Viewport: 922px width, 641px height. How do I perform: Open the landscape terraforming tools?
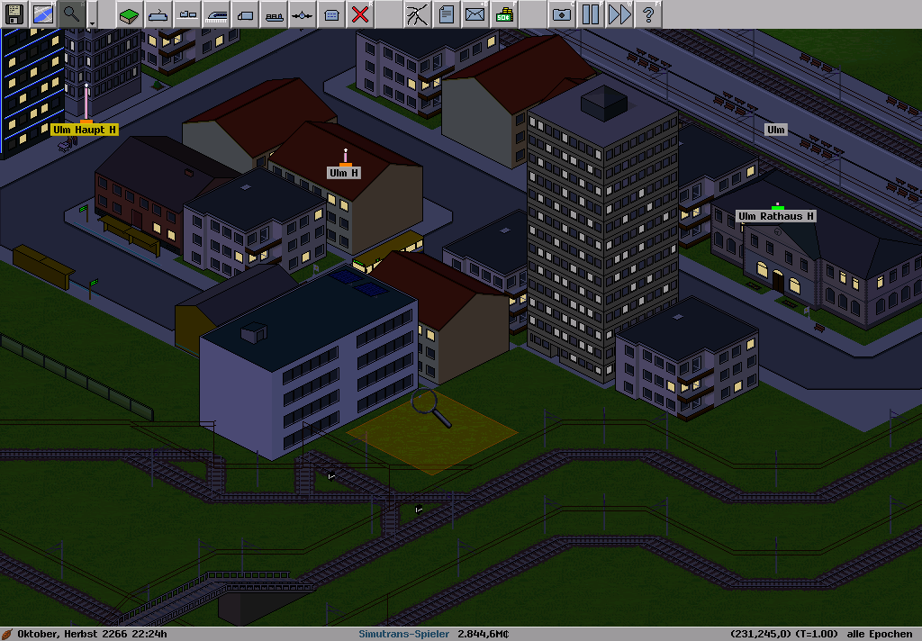130,14
